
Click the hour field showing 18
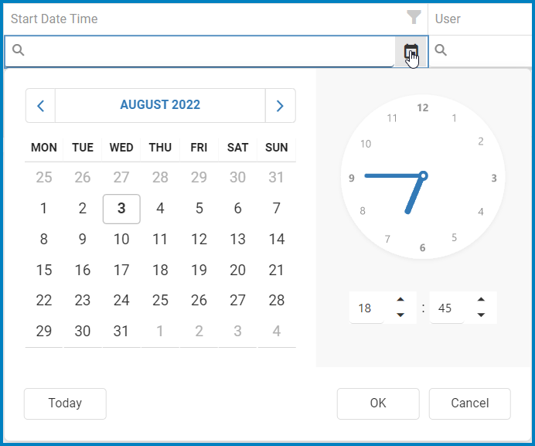pos(366,308)
